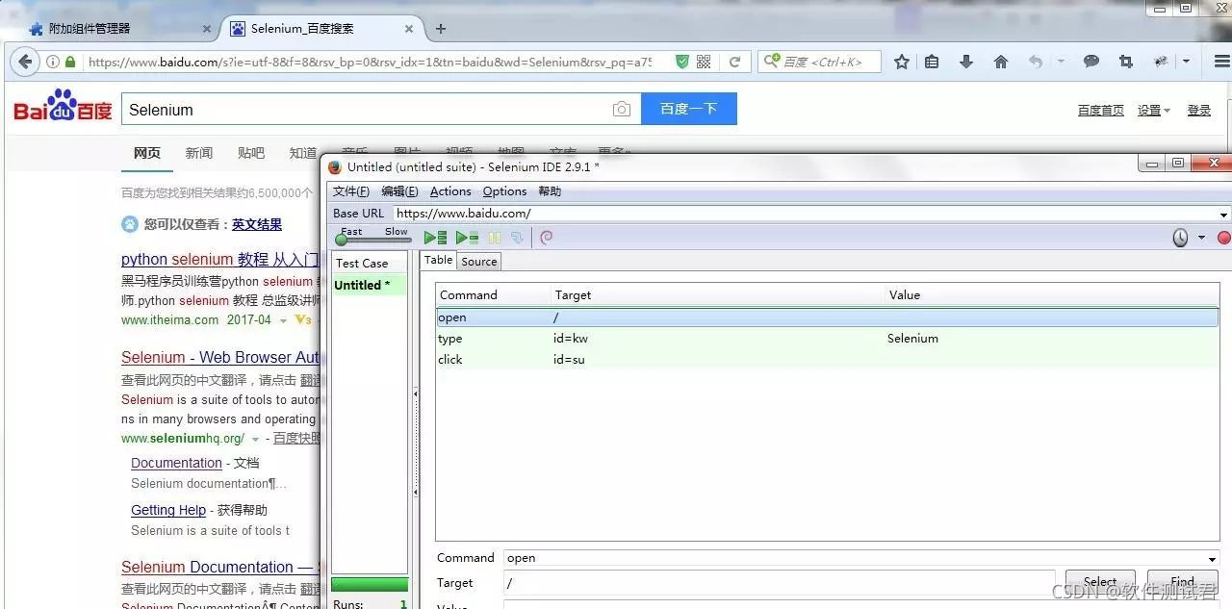This screenshot has height=609, width=1232.
Task: Open the 英文结果 link
Action: (x=256, y=224)
